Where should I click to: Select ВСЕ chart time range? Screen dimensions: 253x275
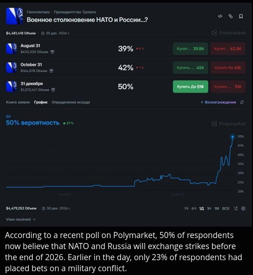[226, 208]
